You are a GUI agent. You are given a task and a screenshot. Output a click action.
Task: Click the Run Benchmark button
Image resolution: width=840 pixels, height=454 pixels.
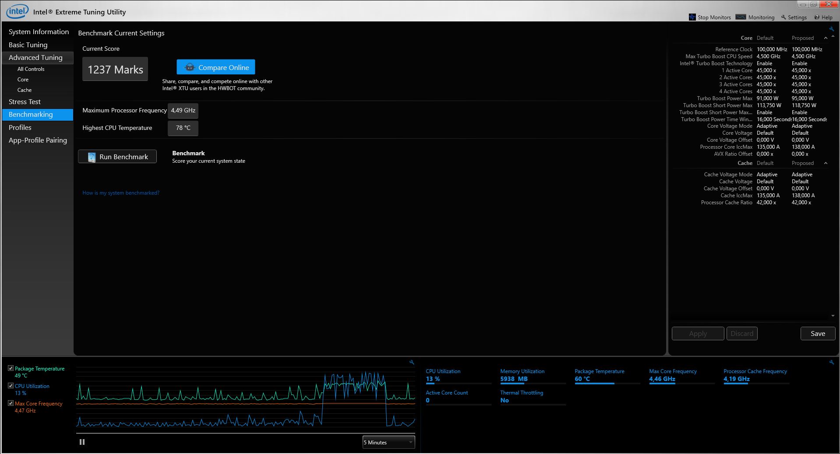coord(117,157)
